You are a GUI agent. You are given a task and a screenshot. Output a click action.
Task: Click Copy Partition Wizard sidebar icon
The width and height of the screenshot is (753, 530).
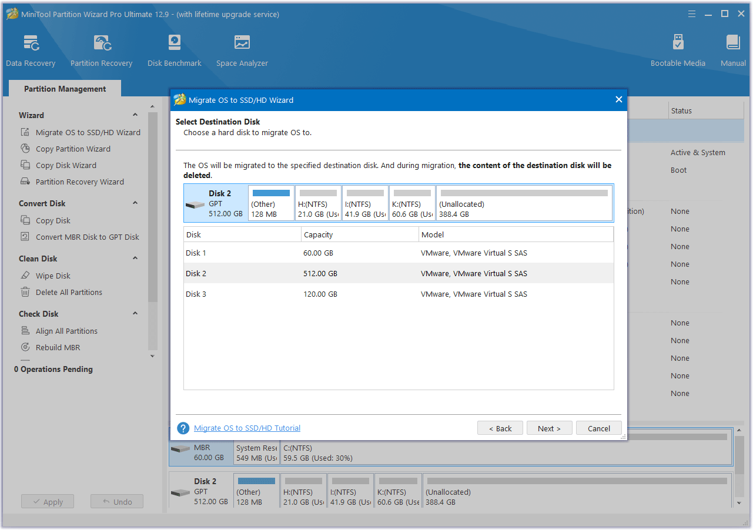[x=25, y=149]
